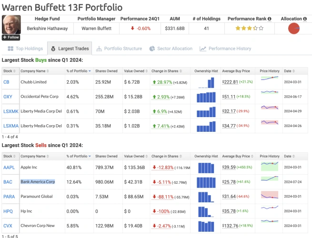This screenshot has width=312, height=238.
Task: Click Chubb Limited ownership history bar chart
Action: (x=206, y=82)
